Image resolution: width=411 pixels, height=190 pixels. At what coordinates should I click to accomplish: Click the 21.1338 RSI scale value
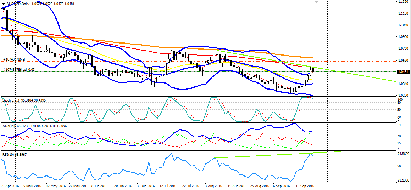[x=404, y=180]
